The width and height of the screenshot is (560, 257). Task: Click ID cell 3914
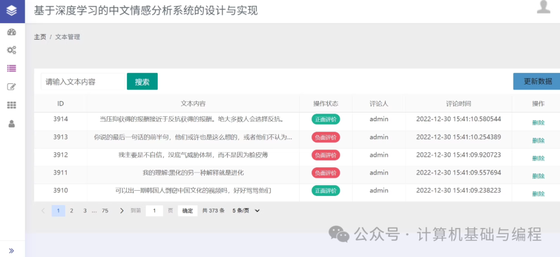click(60, 119)
